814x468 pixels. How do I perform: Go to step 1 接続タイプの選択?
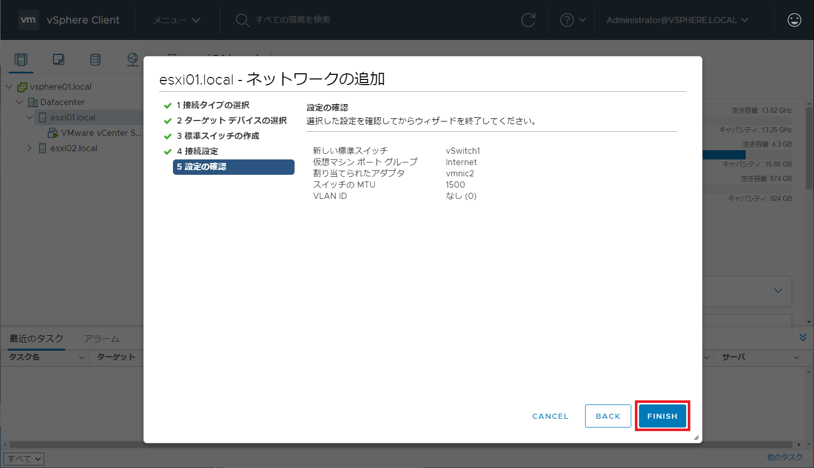click(x=213, y=105)
